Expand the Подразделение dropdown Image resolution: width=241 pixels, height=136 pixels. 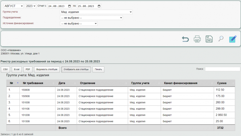[x=91, y=18]
